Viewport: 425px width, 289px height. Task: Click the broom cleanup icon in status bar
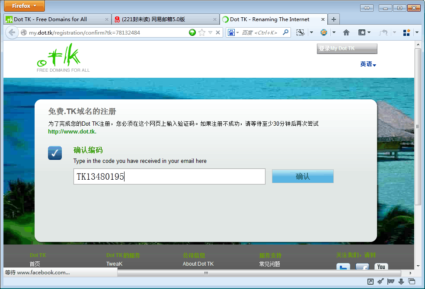380,282
